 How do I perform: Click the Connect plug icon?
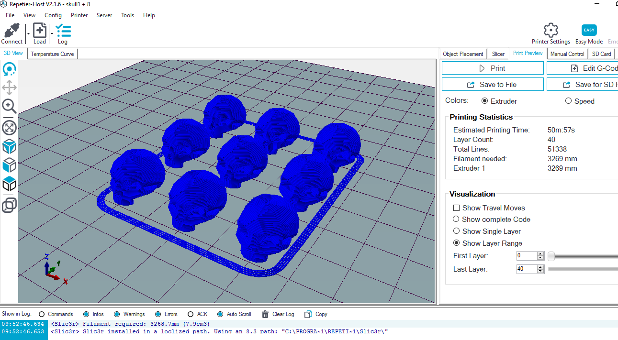click(x=11, y=31)
